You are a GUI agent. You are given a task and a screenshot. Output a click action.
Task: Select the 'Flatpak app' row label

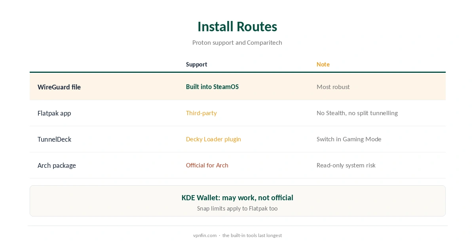54,113
